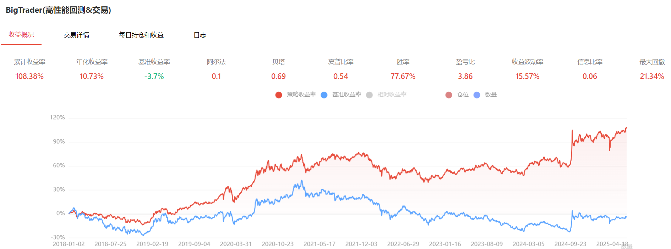Screen dimensions: 671x249
Task: Click the 最大回撤 value 21.34%
Action: coord(652,77)
